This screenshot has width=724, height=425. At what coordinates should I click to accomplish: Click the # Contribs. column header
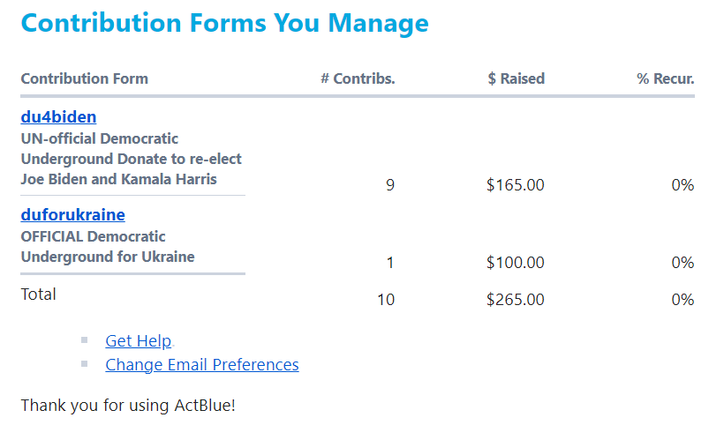point(358,78)
